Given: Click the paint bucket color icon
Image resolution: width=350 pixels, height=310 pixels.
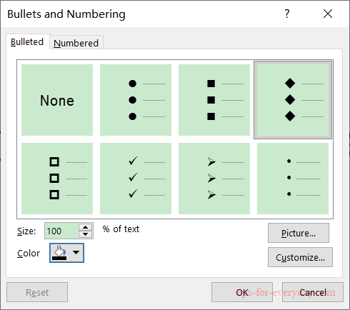Looking at the screenshot, I should [x=59, y=253].
